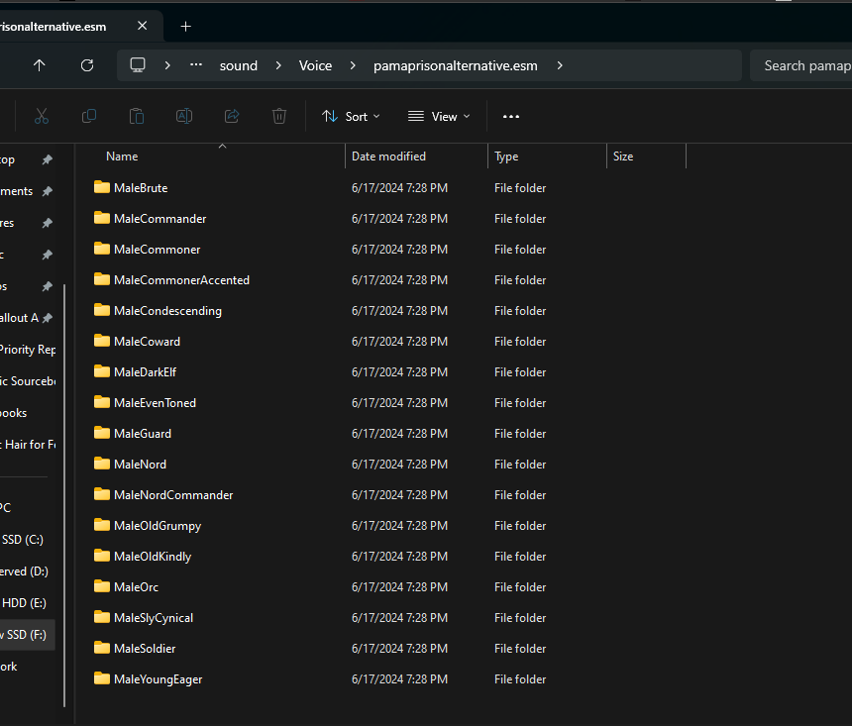Select the MaleCommonerAccented folder name
This screenshot has width=852, height=726.
181,280
